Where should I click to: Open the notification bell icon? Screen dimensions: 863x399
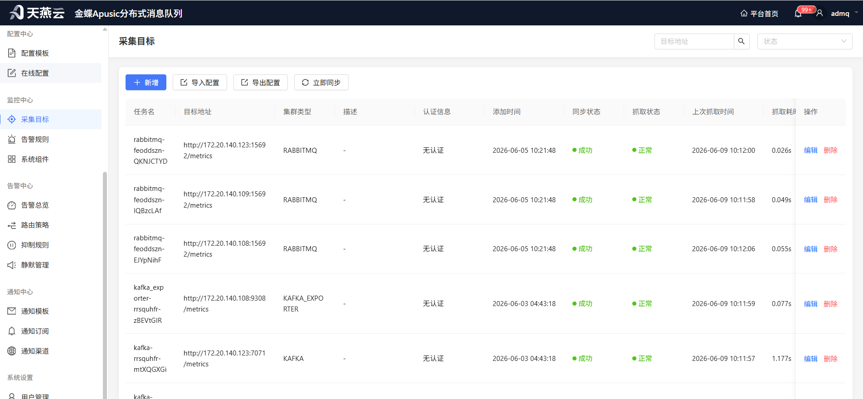coord(798,14)
